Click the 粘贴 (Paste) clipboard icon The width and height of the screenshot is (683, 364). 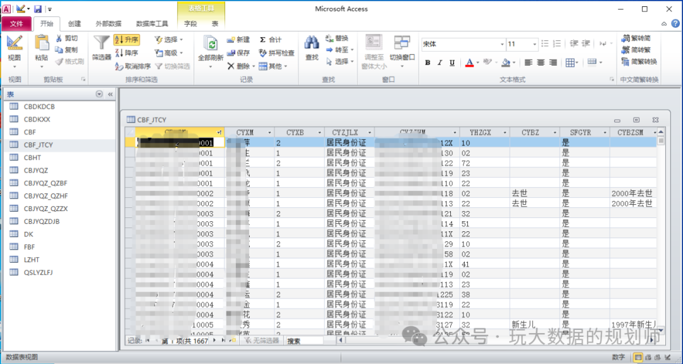point(41,43)
